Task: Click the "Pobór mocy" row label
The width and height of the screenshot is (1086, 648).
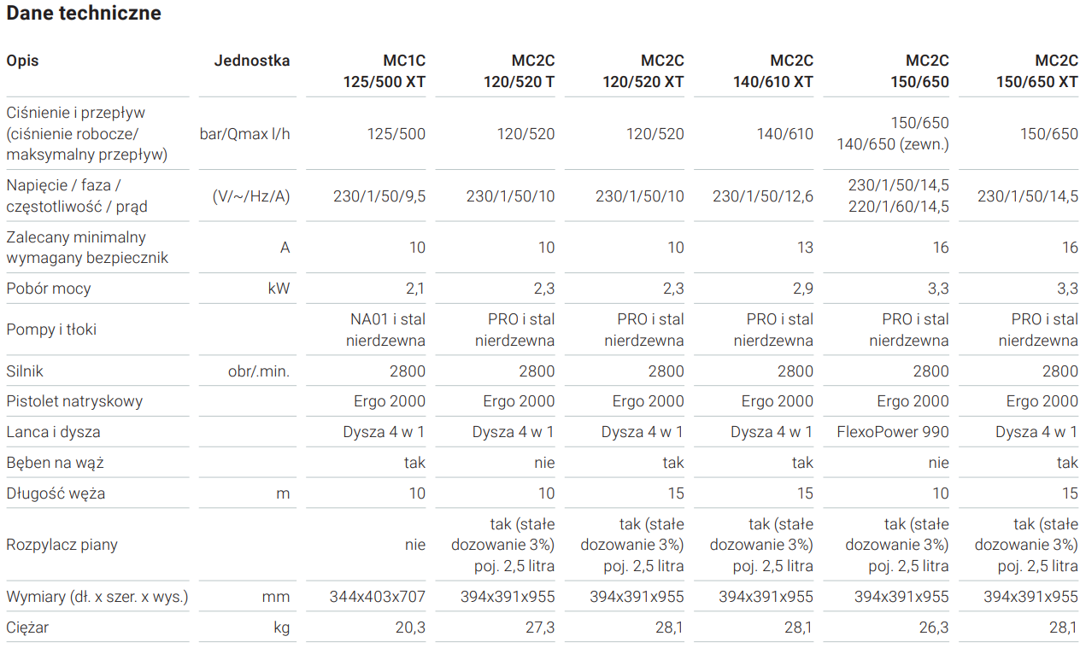Action: (49, 289)
